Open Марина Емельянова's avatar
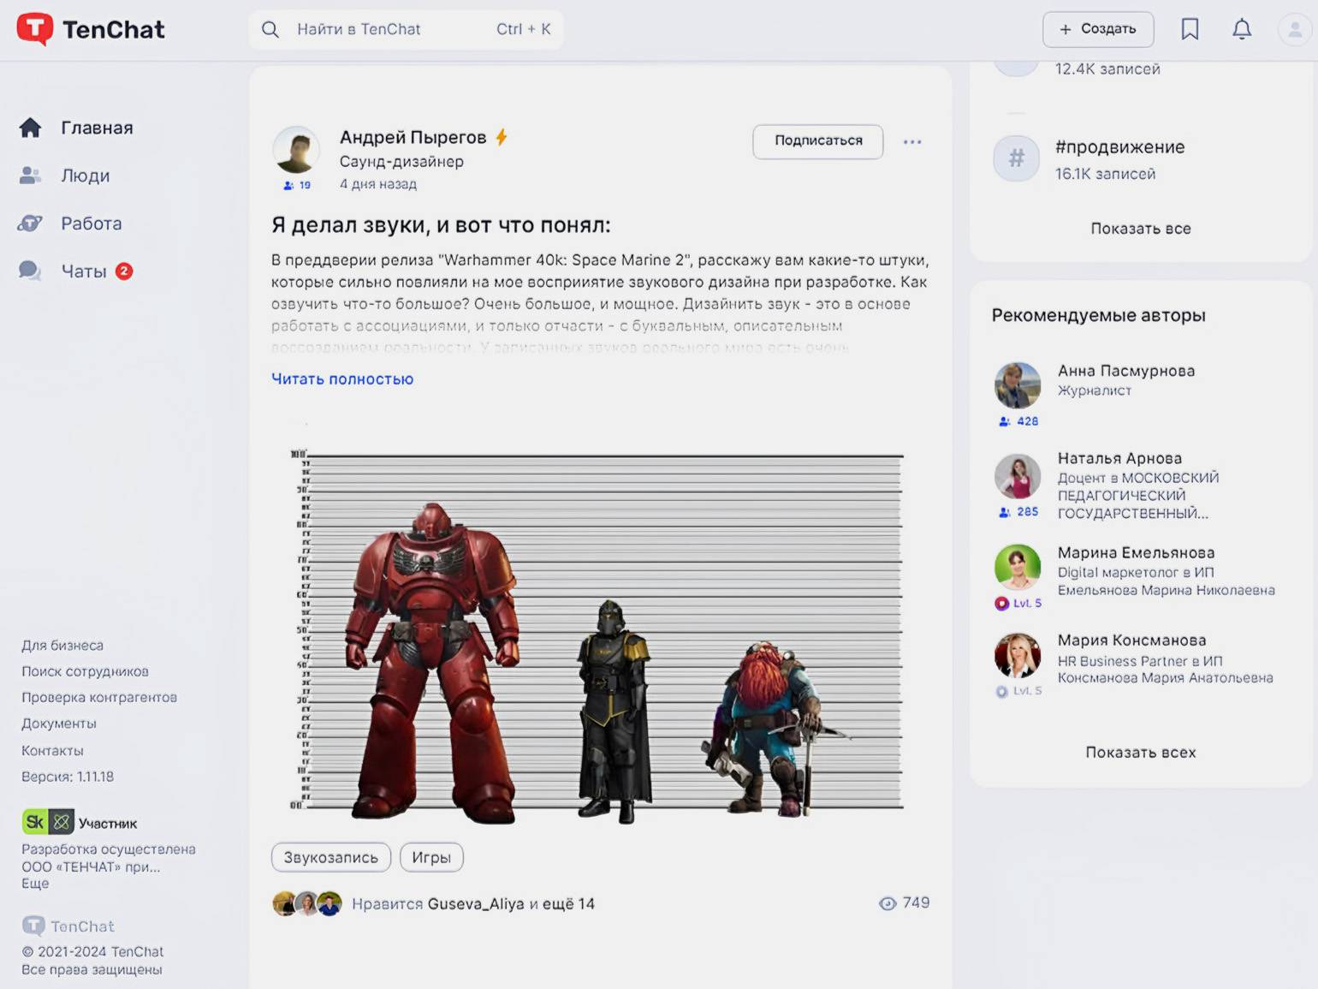The height and width of the screenshot is (989, 1318). (x=1018, y=568)
